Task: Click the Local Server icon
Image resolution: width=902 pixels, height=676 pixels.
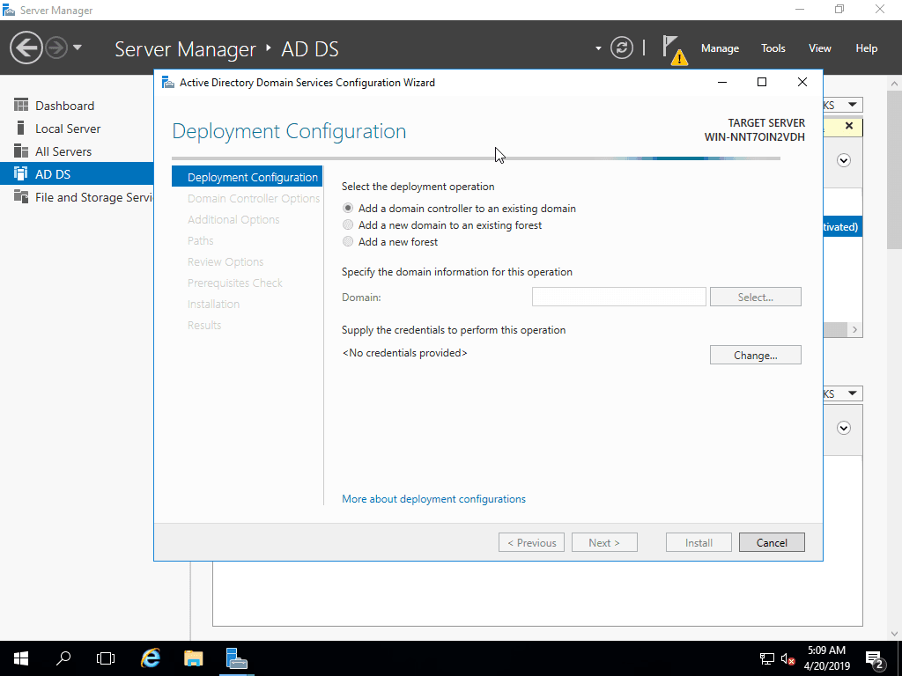Action: (21, 128)
